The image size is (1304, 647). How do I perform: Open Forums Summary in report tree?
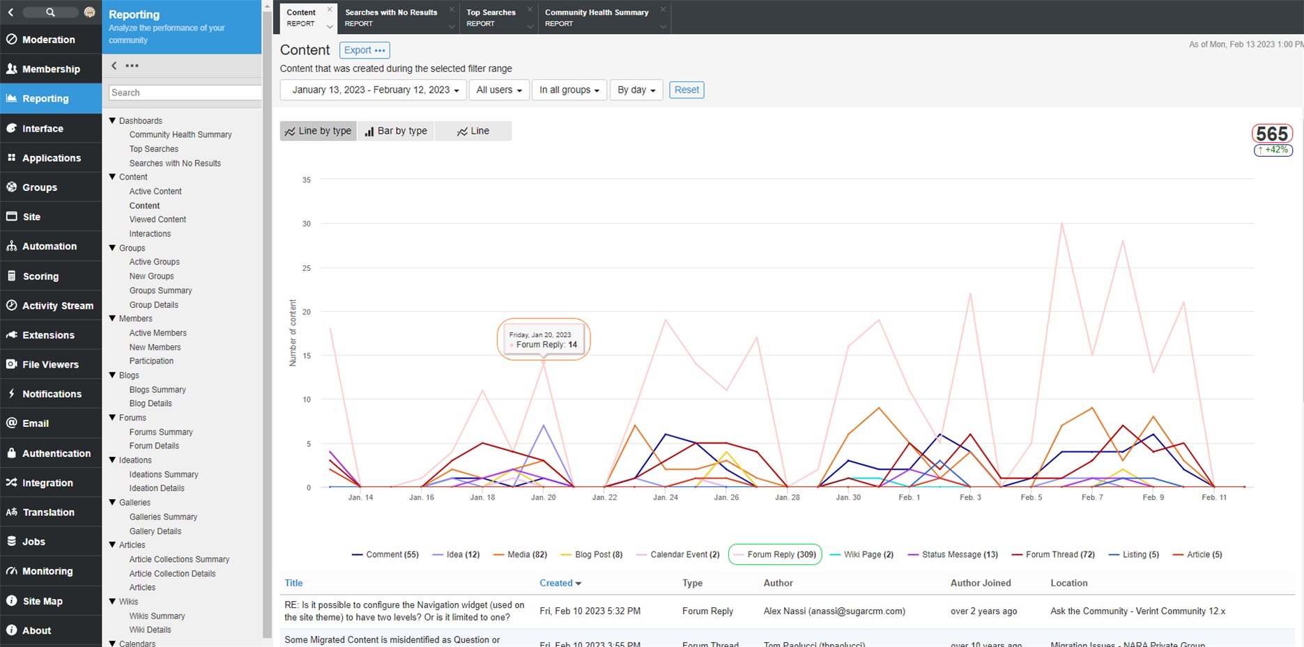161,432
